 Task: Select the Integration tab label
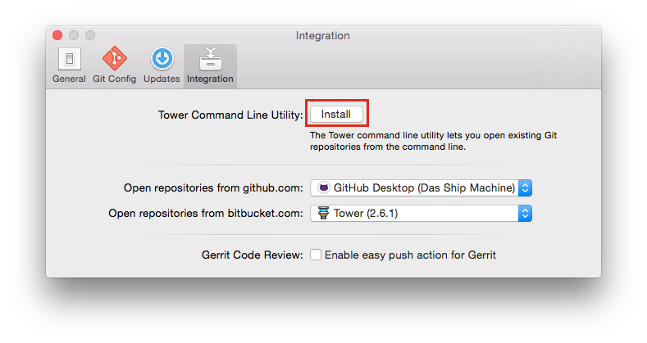coord(210,79)
